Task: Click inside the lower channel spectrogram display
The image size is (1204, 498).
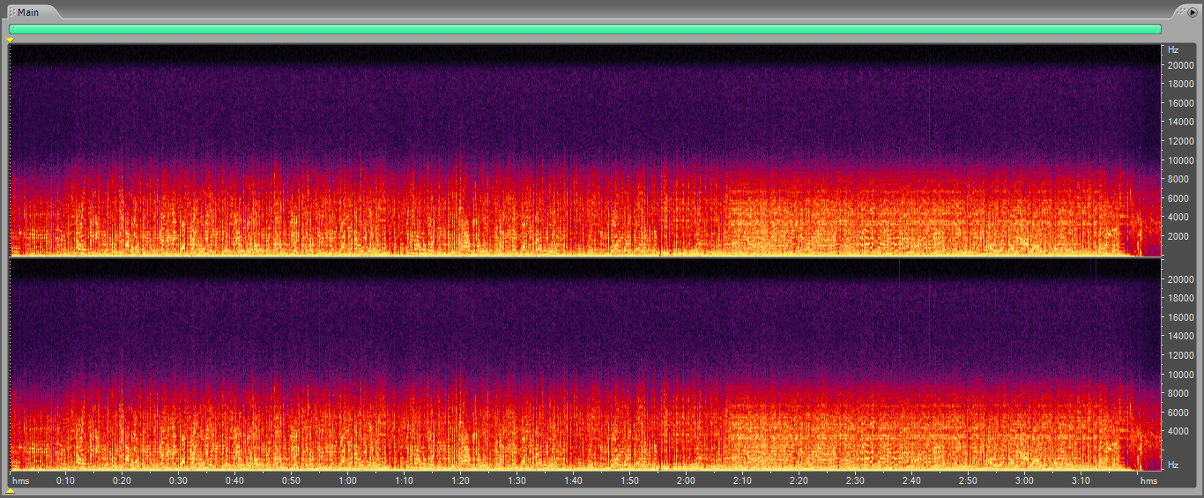Action: pos(585,364)
